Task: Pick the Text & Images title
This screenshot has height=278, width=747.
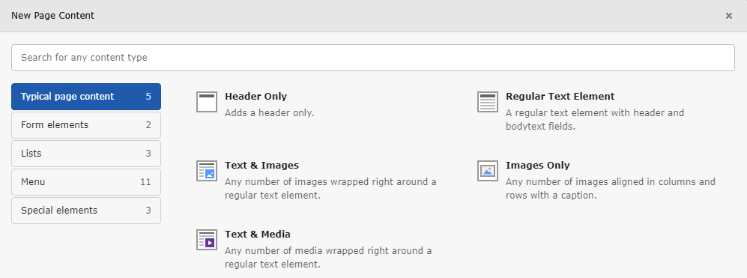Action: coord(262,166)
